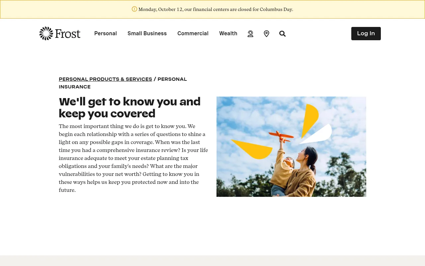
Task: Open the Commercial menu
Action: click(x=193, y=34)
